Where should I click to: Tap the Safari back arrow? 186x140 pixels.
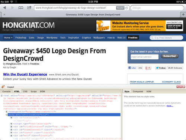[x=4, y=8]
